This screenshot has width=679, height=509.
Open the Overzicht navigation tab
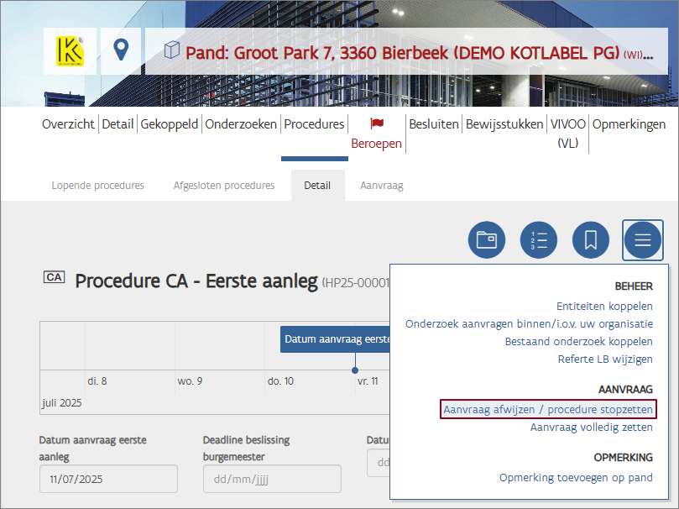[68, 124]
